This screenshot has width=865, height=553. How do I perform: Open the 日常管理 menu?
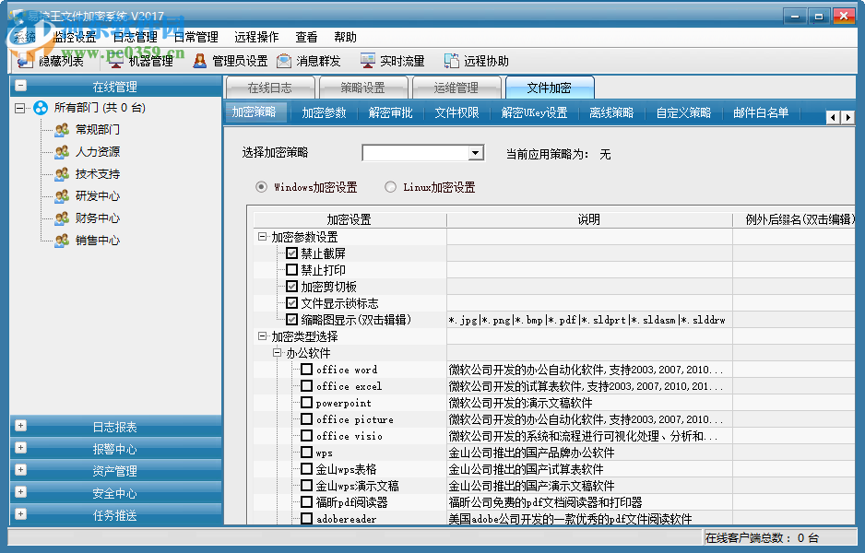tap(196, 37)
